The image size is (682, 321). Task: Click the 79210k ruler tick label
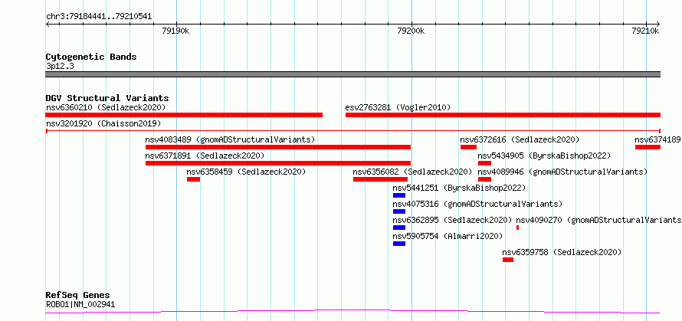click(646, 31)
